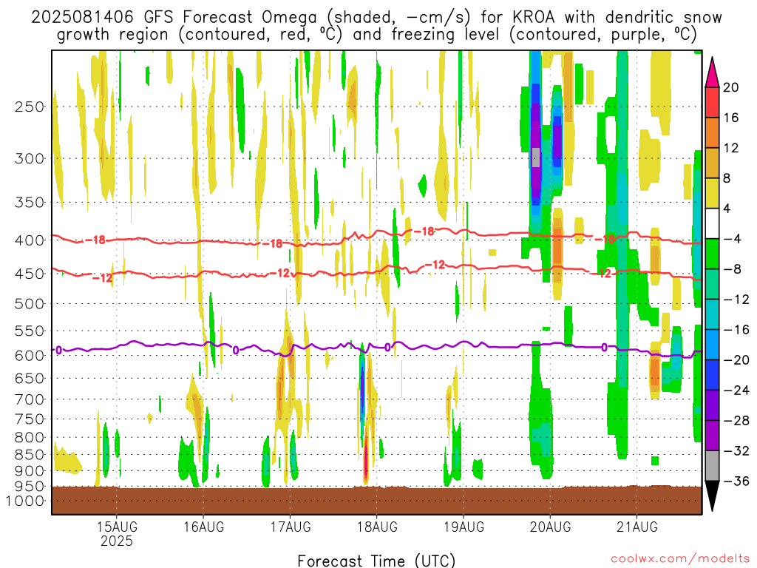Click the coolwx.com/modelts link text
The width and height of the screenshot is (757, 568).
pyautogui.click(x=680, y=559)
